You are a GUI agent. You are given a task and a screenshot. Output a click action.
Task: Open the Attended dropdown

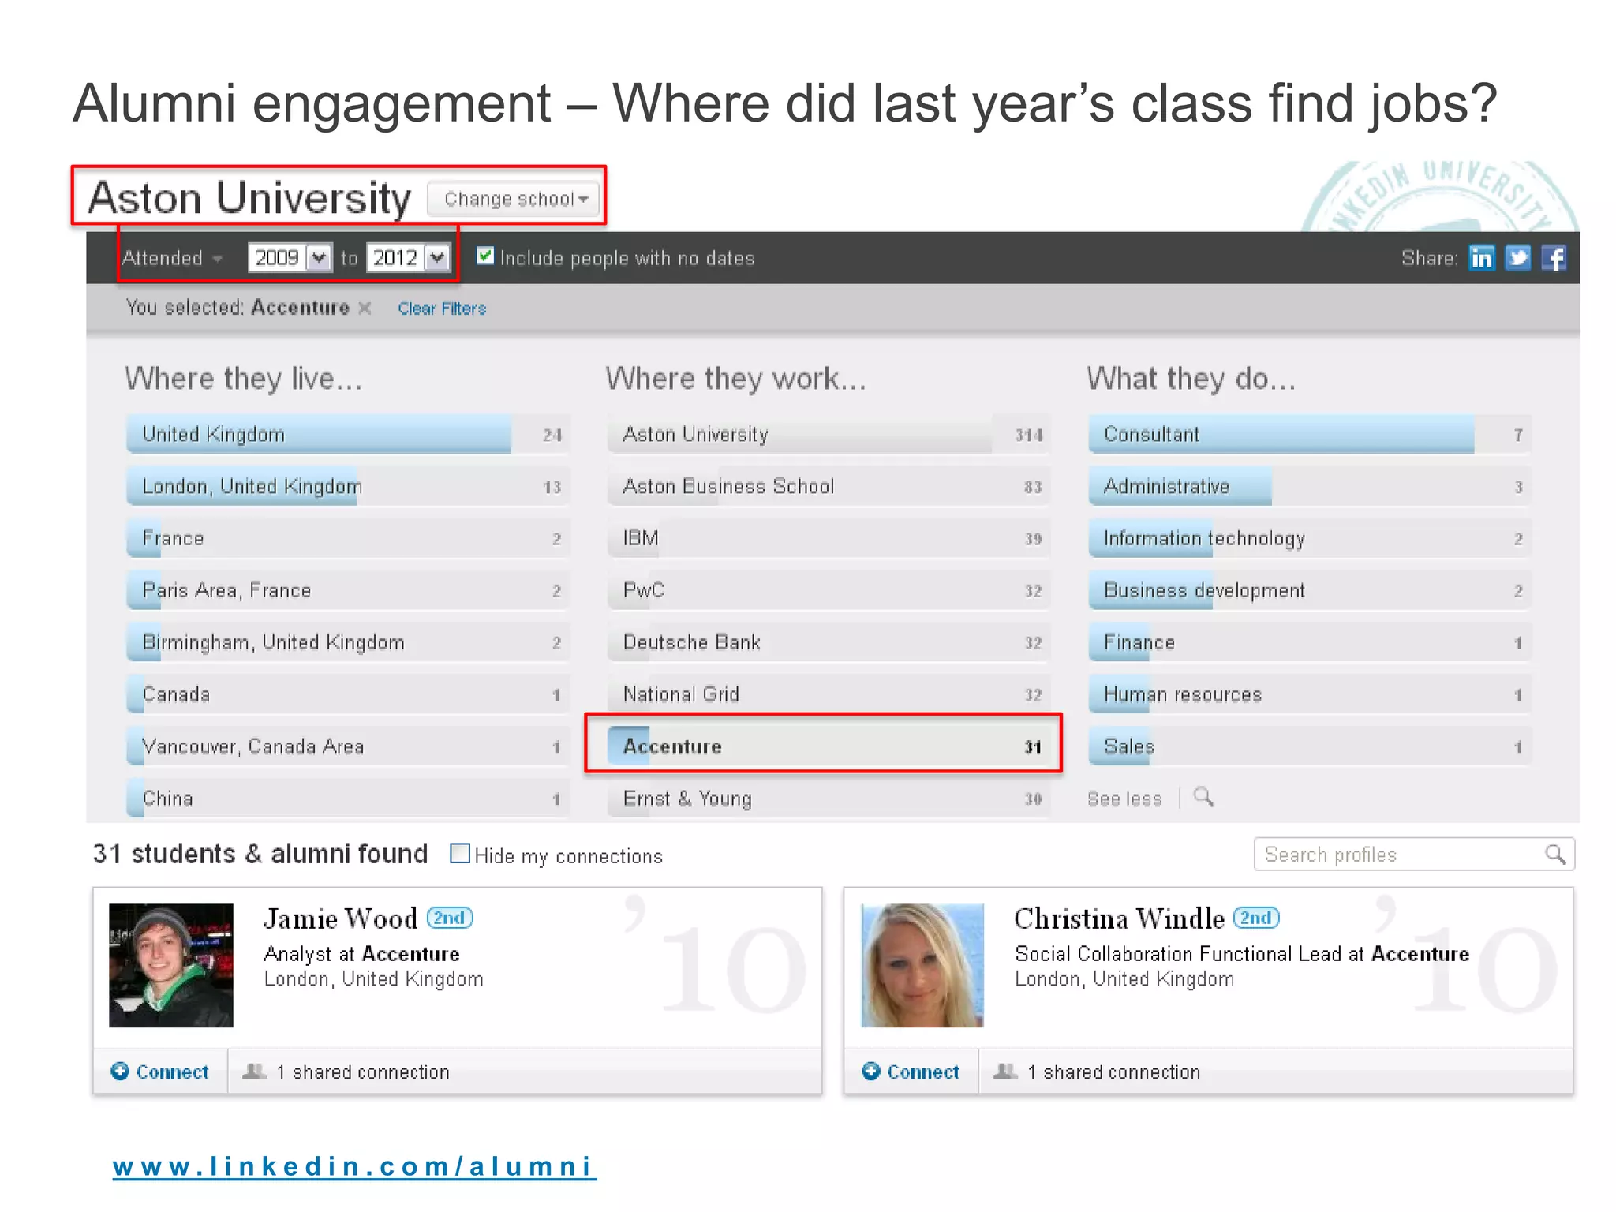coord(172,258)
